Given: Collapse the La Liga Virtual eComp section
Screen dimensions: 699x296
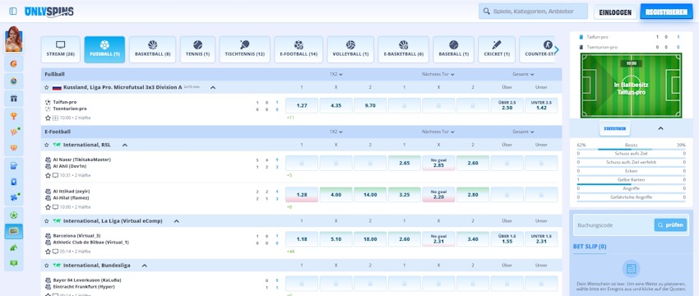Looking at the screenshot, I should click(x=177, y=220).
